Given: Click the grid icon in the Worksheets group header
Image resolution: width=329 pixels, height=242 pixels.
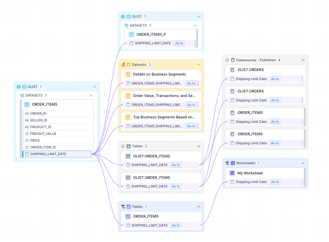Looking at the screenshot, I should 233,163.
